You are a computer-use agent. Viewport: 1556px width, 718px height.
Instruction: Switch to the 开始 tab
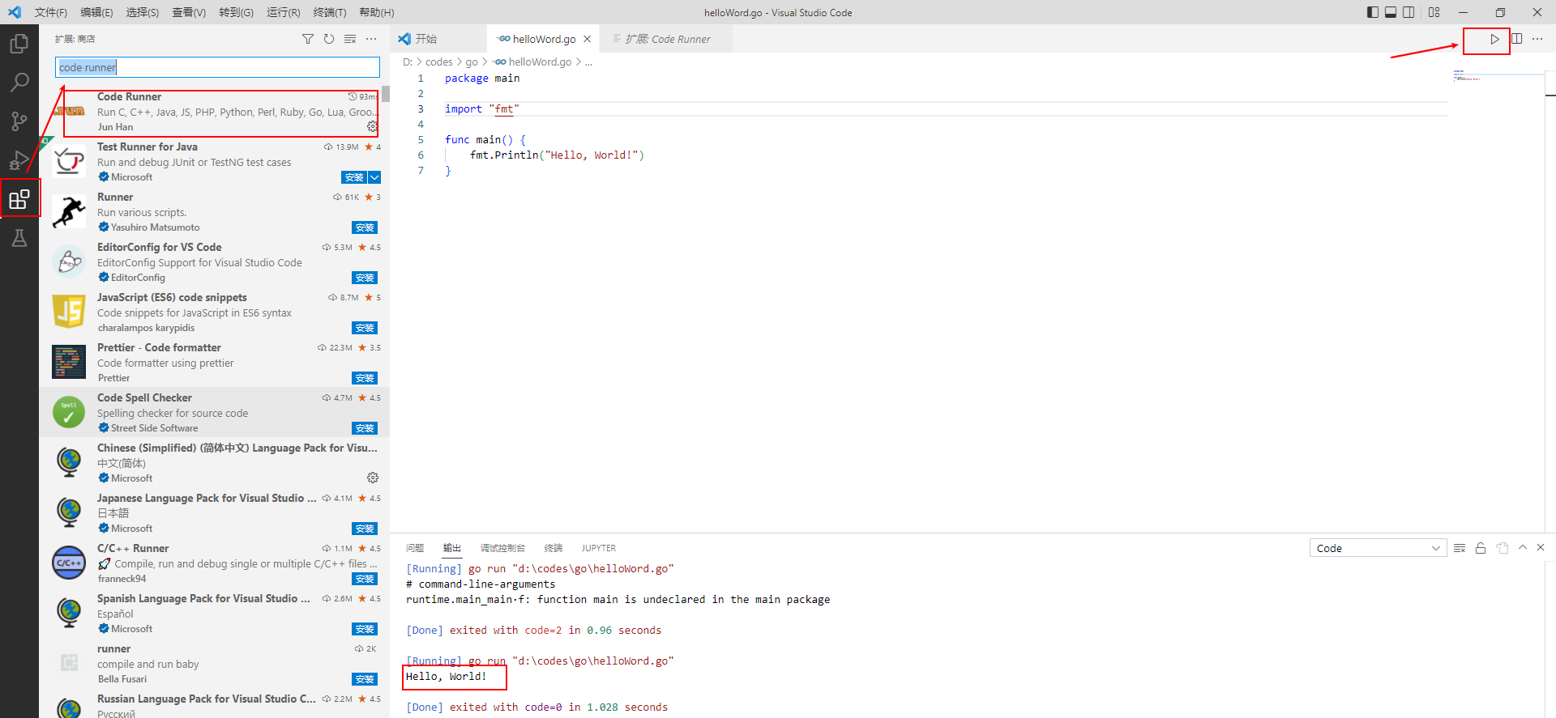point(438,39)
